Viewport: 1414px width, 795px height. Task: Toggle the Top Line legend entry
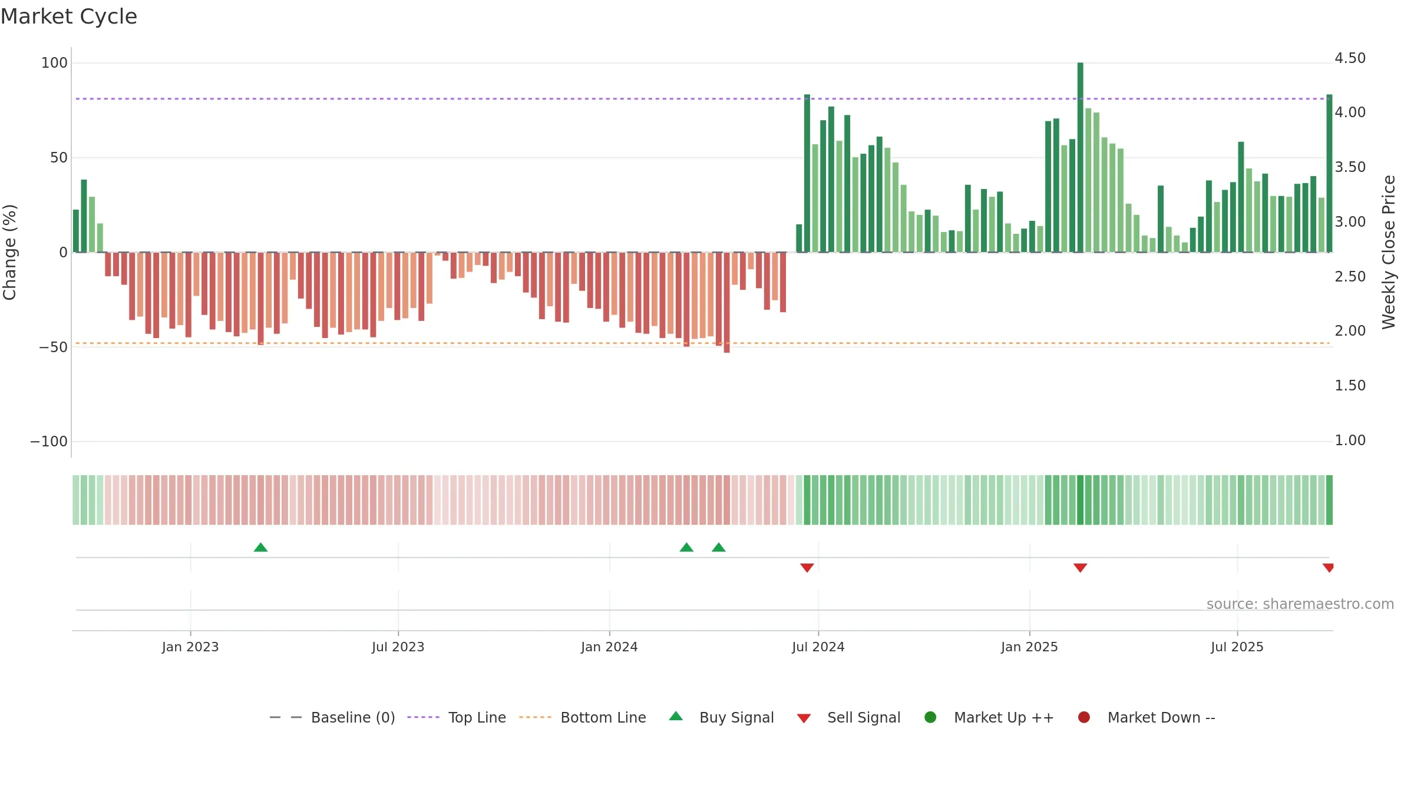click(457, 717)
